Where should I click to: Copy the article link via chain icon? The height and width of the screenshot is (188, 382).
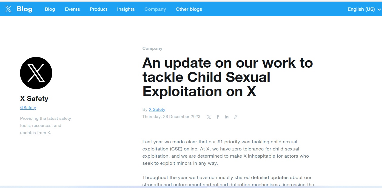click(x=236, y=117)
